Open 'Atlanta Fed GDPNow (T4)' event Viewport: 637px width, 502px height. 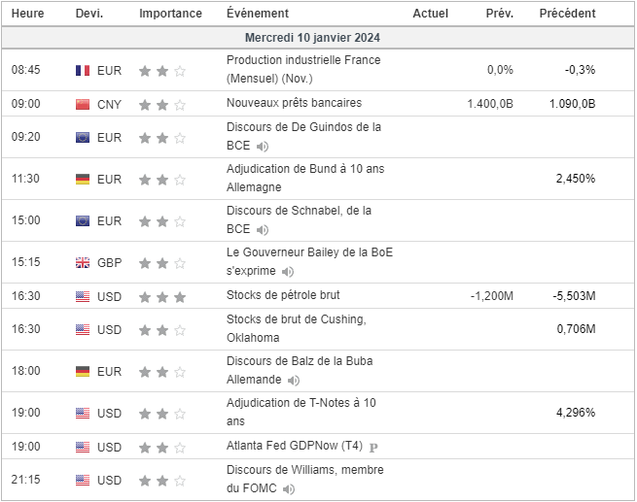(294, 447)
